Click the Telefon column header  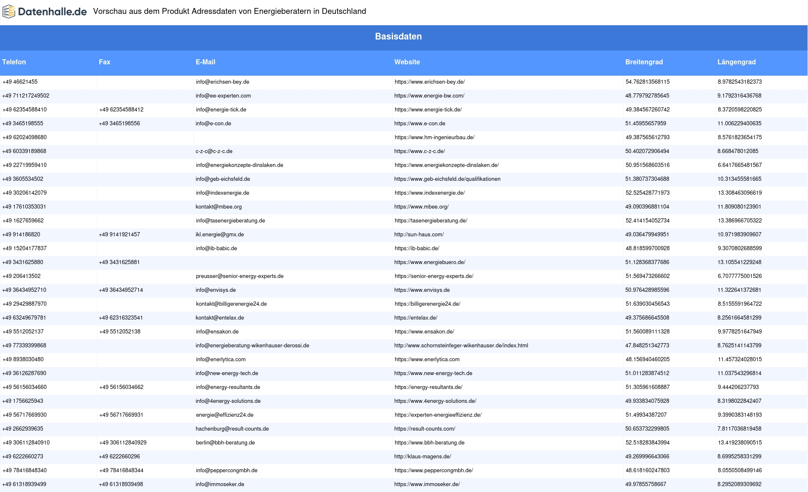point(14,62)
